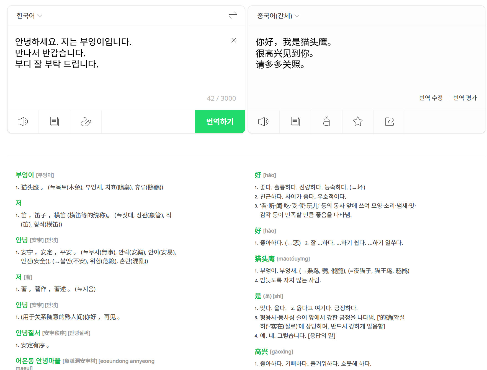Open dictionary entry 猫头鹰

click(265, 259)
